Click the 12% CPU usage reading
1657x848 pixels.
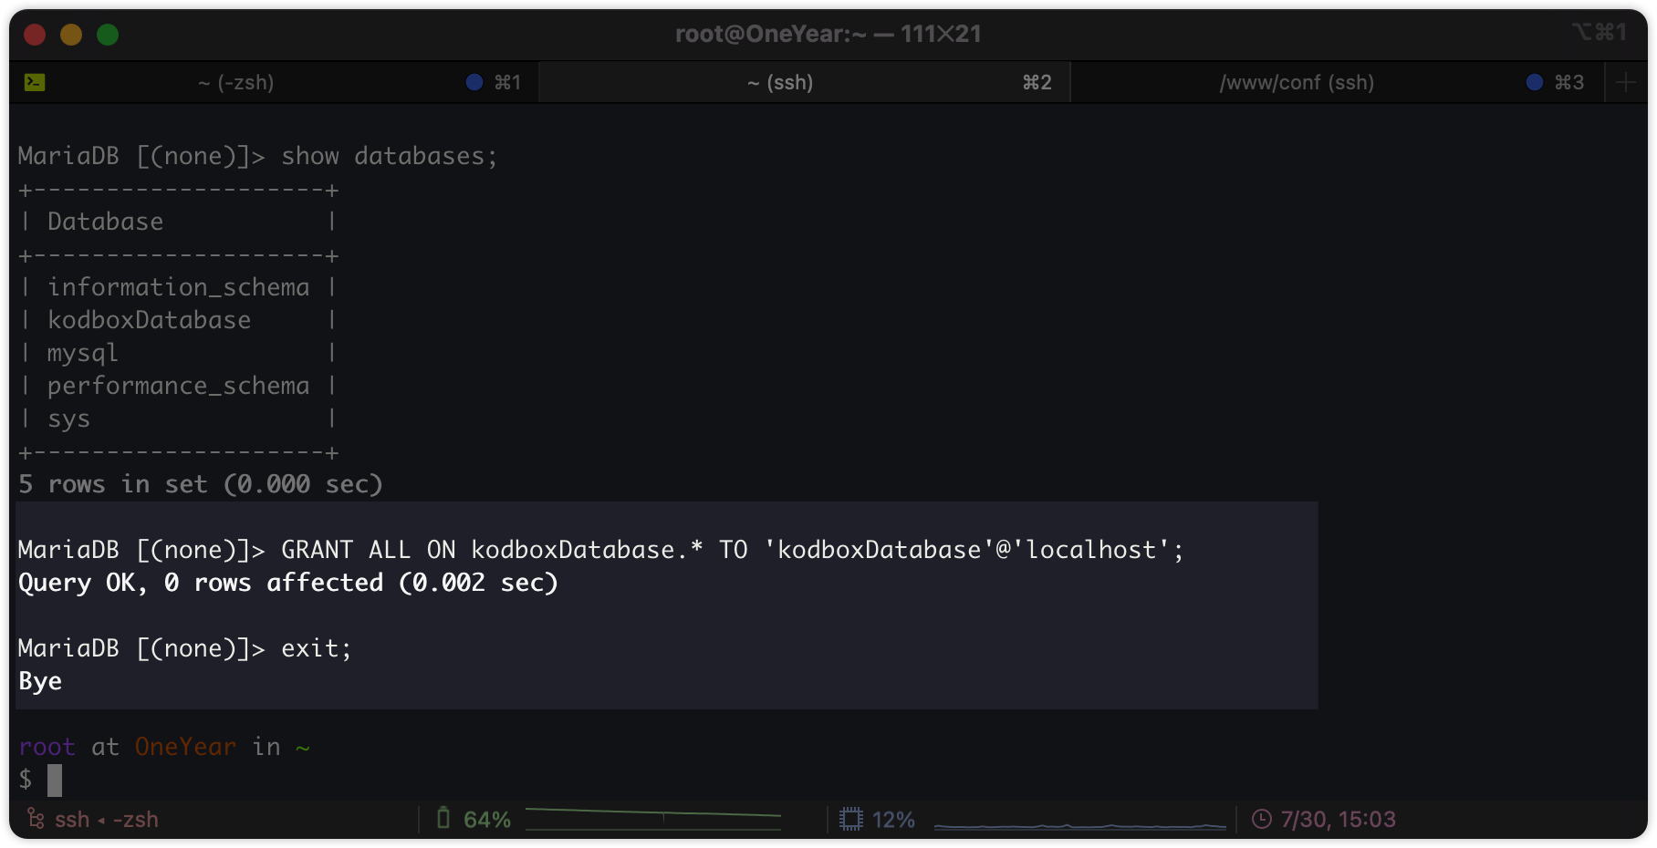(x=893, y=820)
